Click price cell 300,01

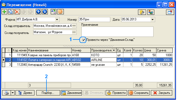pos(150,60)
